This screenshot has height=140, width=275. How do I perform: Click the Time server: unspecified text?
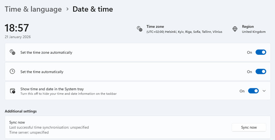pos(29,132)
